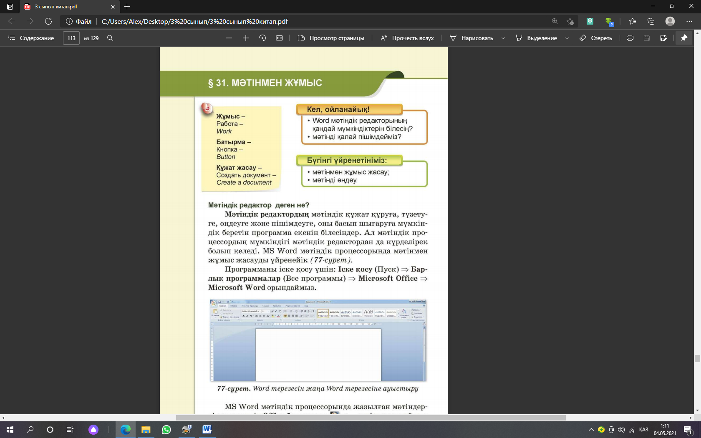The height and width of the screenshot is (438, 701).
Task: Zoom in with the plus button
Action: tap(246, 38)
